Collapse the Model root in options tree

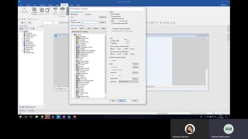coord(73,35)
